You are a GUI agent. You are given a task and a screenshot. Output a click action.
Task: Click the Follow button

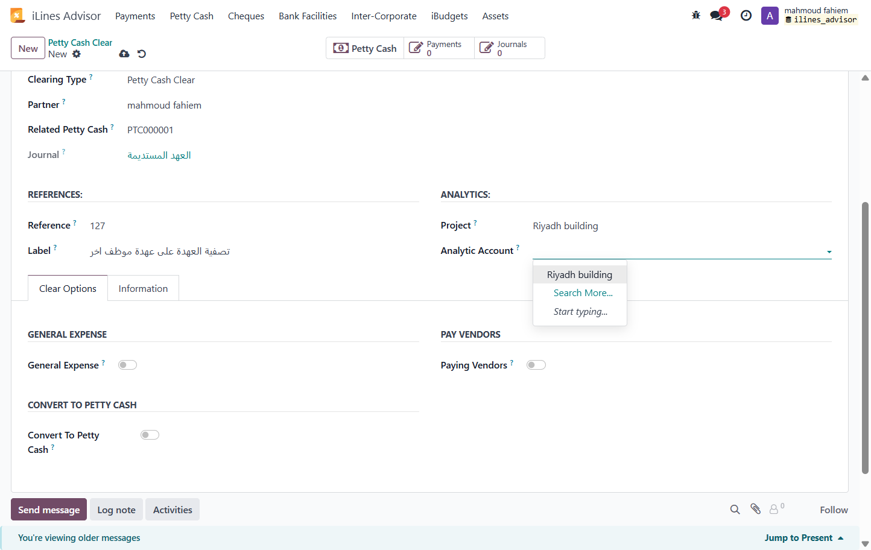(834, 510)
